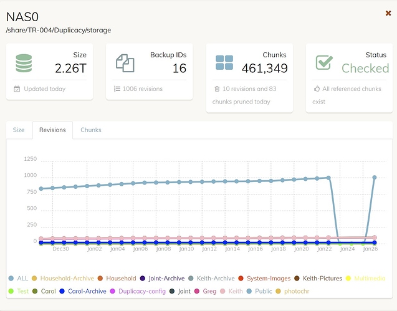397x311 pixels.
Task: Toggle the ALL series in legend
Action: (18, 279)
